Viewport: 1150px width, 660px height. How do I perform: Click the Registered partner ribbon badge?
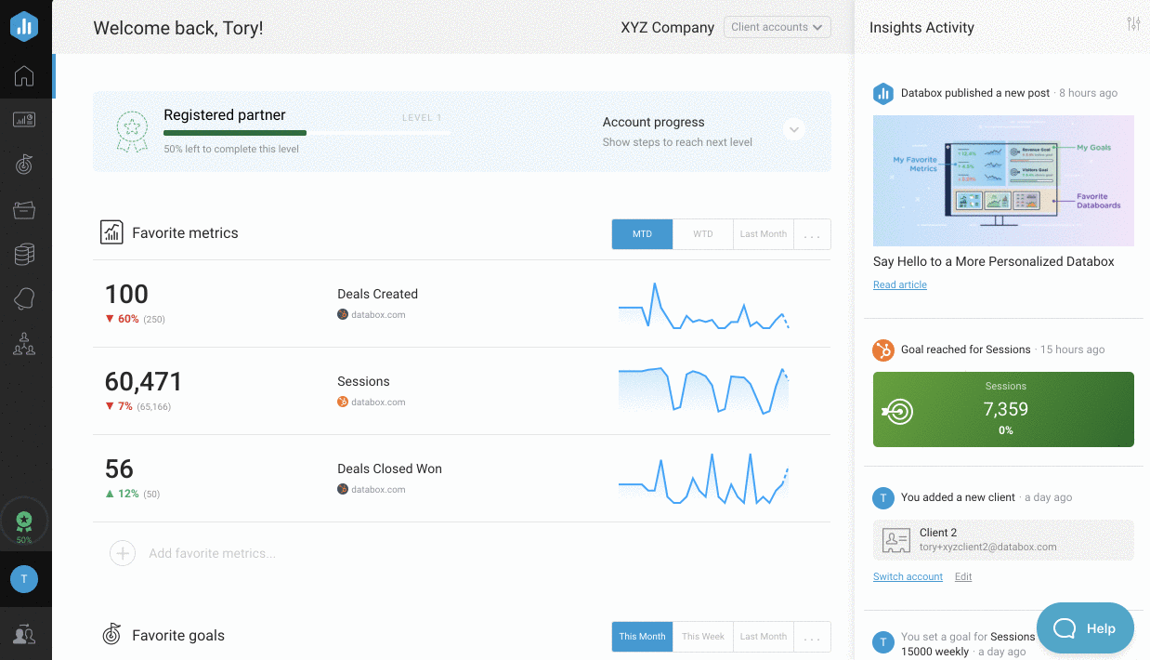(x=131, y=132)
